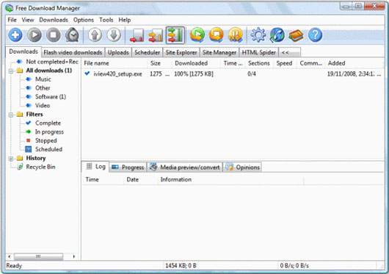
Task: Click the Free Download Manager title bar icon
Action: pyautogui.click(x=10, y=8)
